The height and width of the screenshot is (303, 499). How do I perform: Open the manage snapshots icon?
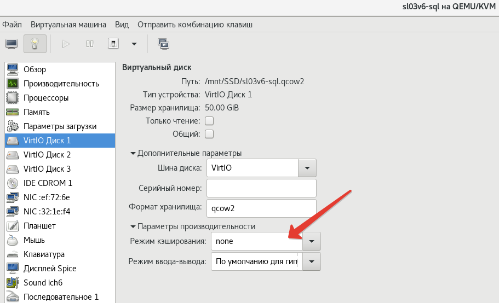click(164, 44)
